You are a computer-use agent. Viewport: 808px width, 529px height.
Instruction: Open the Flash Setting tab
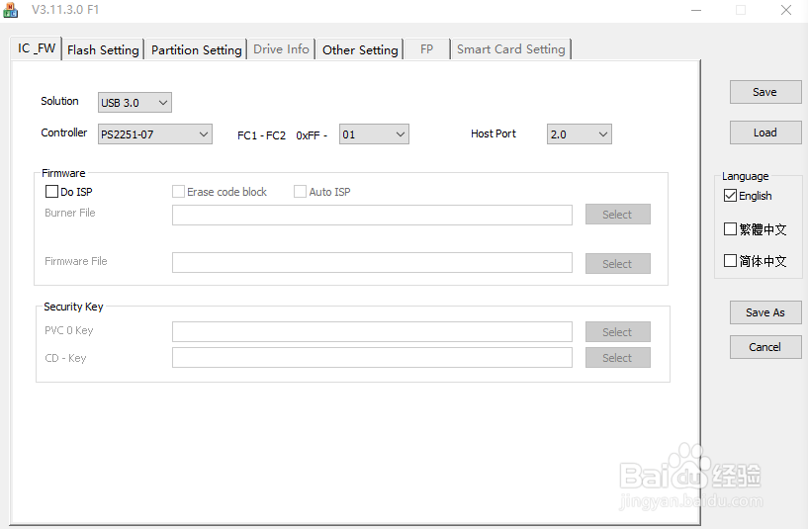click(103, 50)
